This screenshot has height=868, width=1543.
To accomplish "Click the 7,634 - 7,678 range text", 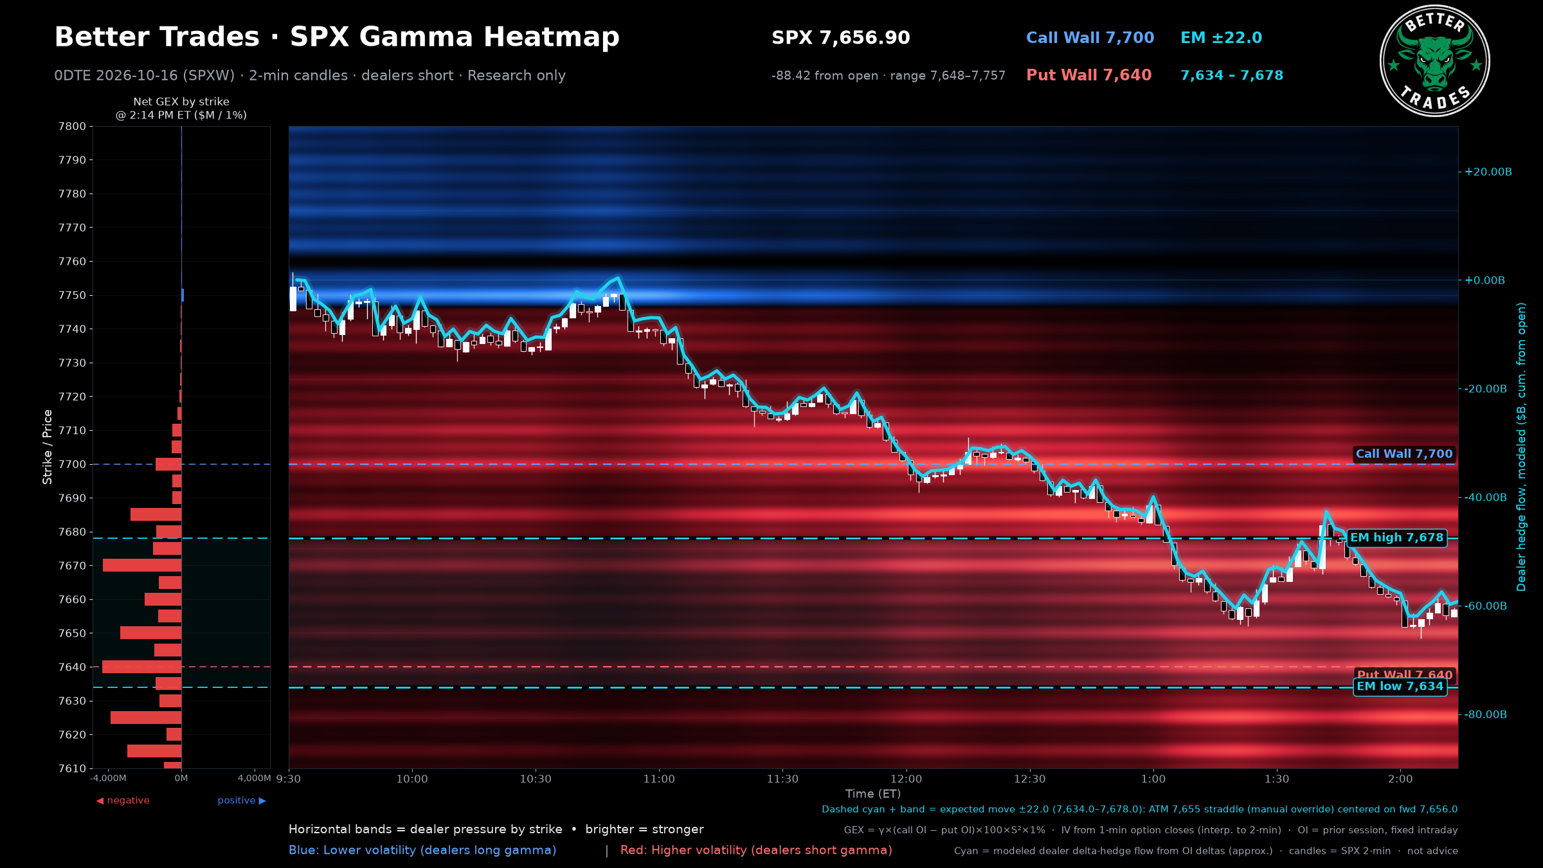I will tap(1232, 75).
